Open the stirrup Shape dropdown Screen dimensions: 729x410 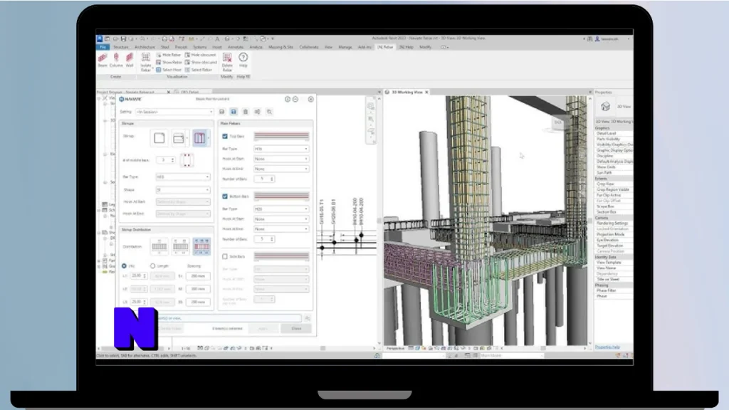(182, 189)
